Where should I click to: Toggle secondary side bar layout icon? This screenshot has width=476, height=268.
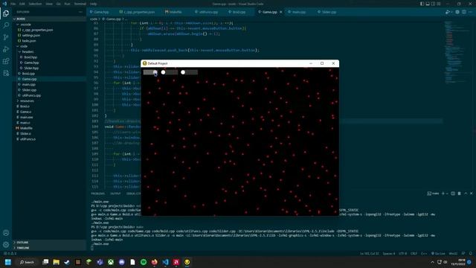433,4
